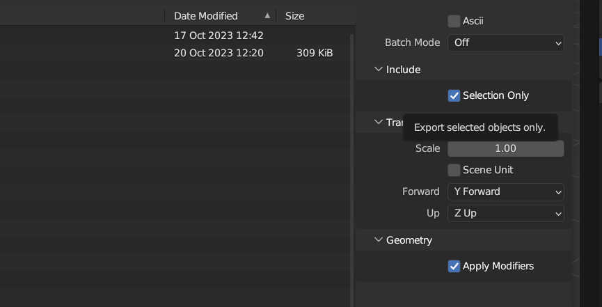This screenshot has width=602, height=307.
Task: Collapse the Geometry panel
Action: 379,240
